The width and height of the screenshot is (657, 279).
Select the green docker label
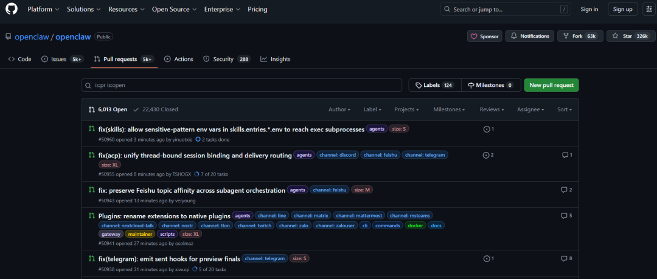point(415,226)
